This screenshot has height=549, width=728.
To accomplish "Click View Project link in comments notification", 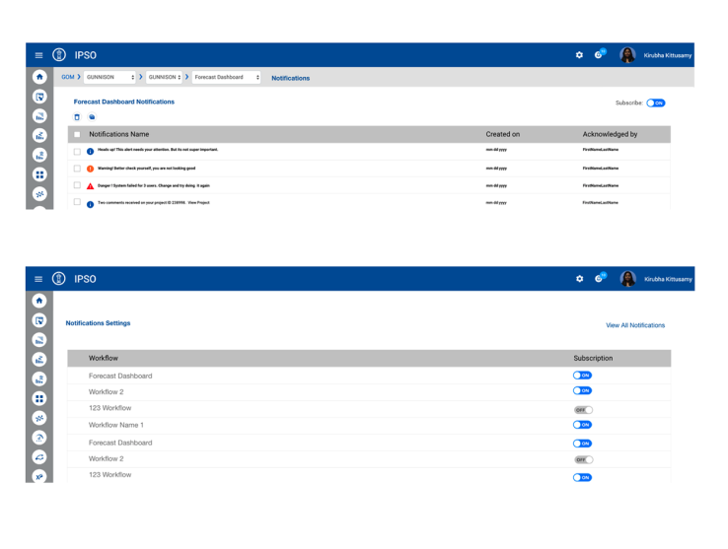I will point(198,203).
